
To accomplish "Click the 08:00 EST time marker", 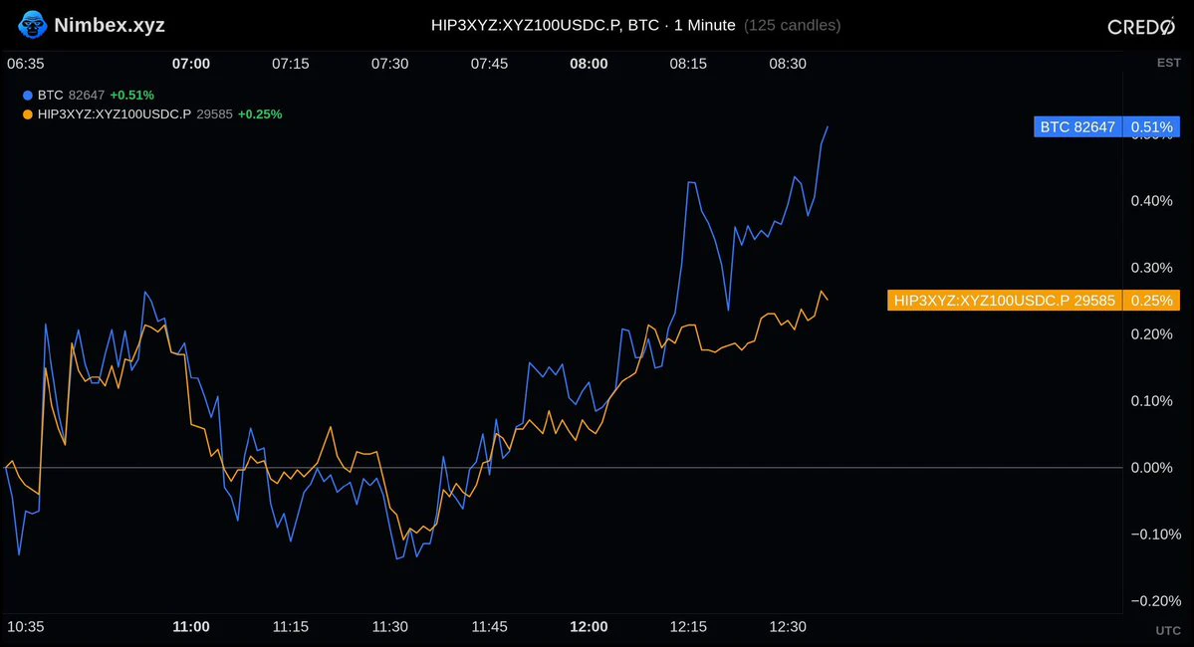I will (x=589, y=64).
